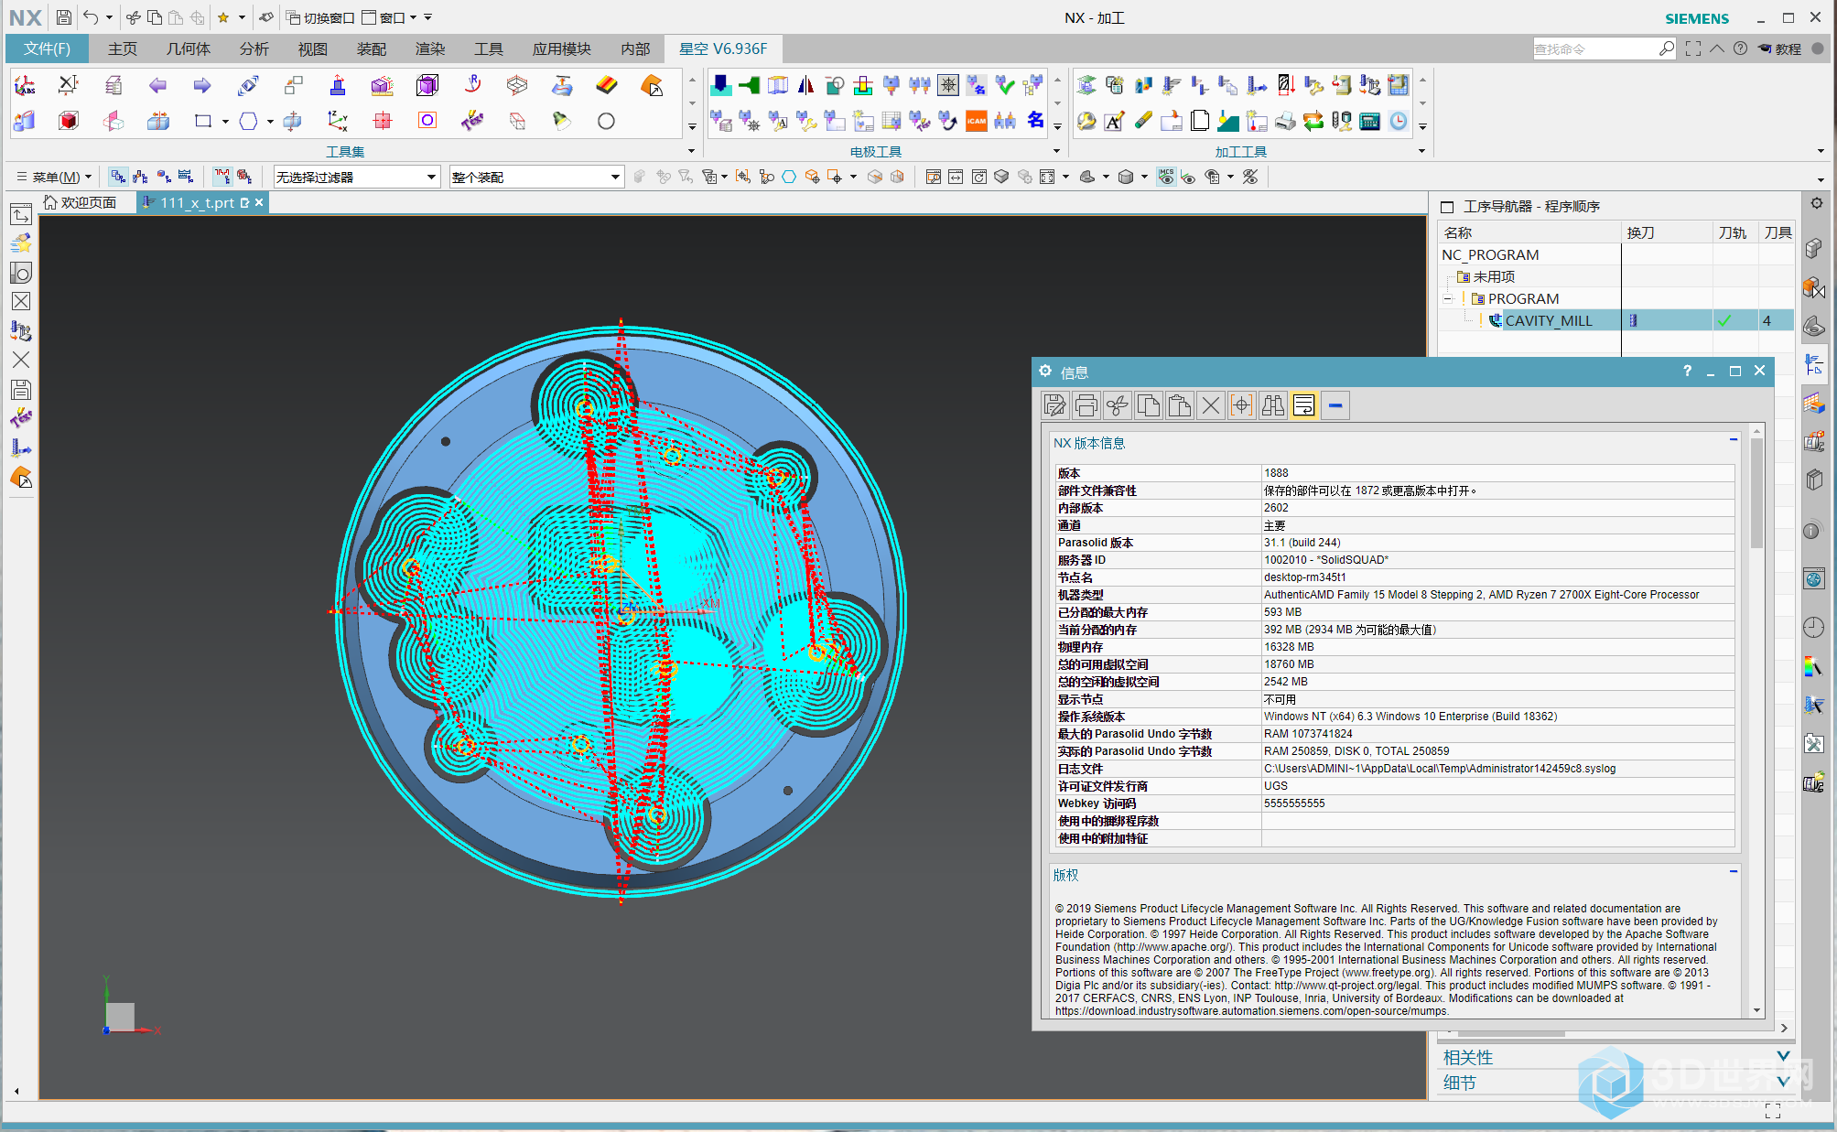Screen dimensions: 1837x1132
Task: Select the 未用项 folder in navigator
Action: (x=1494, y=276)
